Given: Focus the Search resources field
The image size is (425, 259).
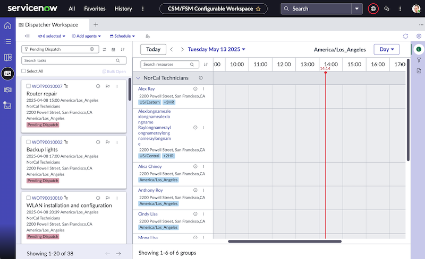Looking at the screenshot, I should [x=169, y=64].
